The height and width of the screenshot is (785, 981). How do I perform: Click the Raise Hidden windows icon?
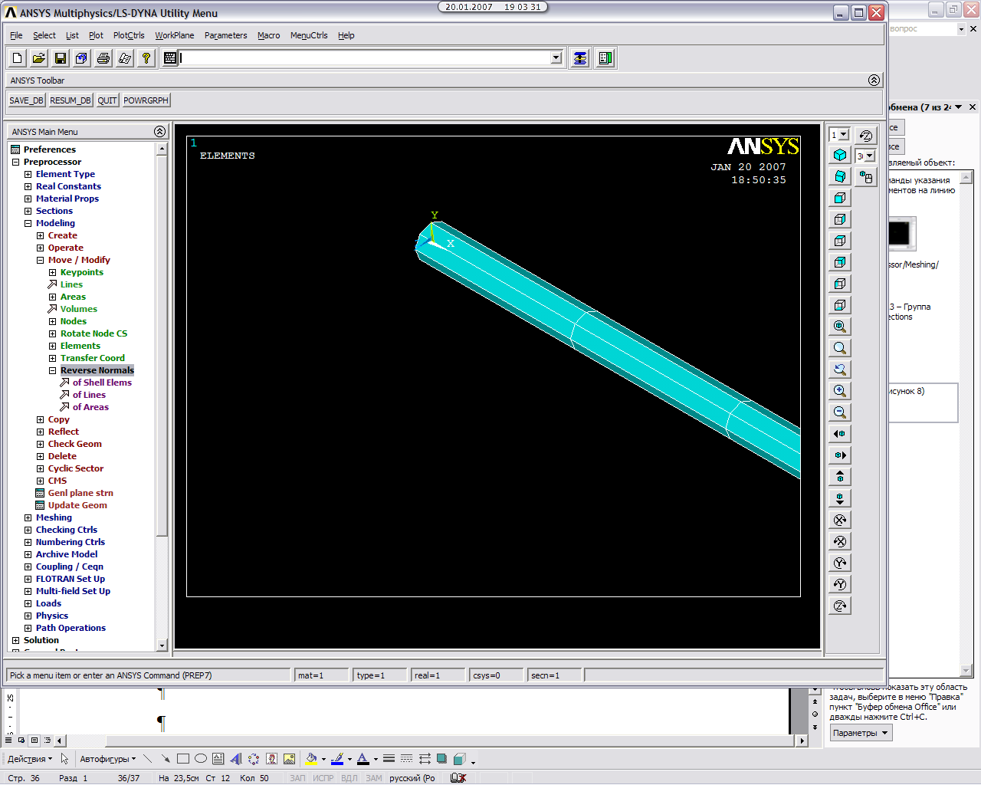point(580,58)
